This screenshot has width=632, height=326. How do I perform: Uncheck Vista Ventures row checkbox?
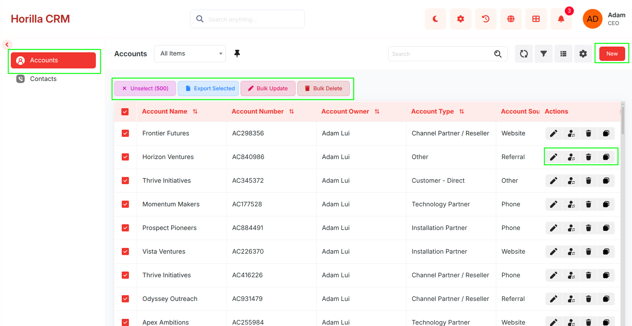click(125, 251)
